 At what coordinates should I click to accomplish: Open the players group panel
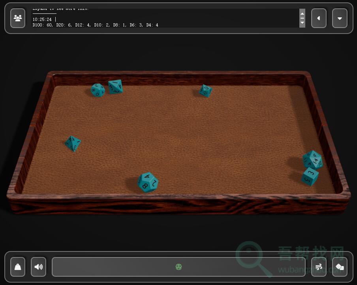[x=18, y=18]
